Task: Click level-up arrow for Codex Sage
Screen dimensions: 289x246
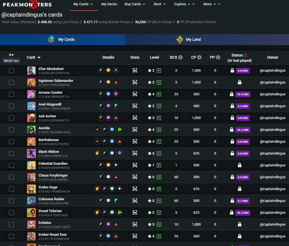Action: point(159,189)
